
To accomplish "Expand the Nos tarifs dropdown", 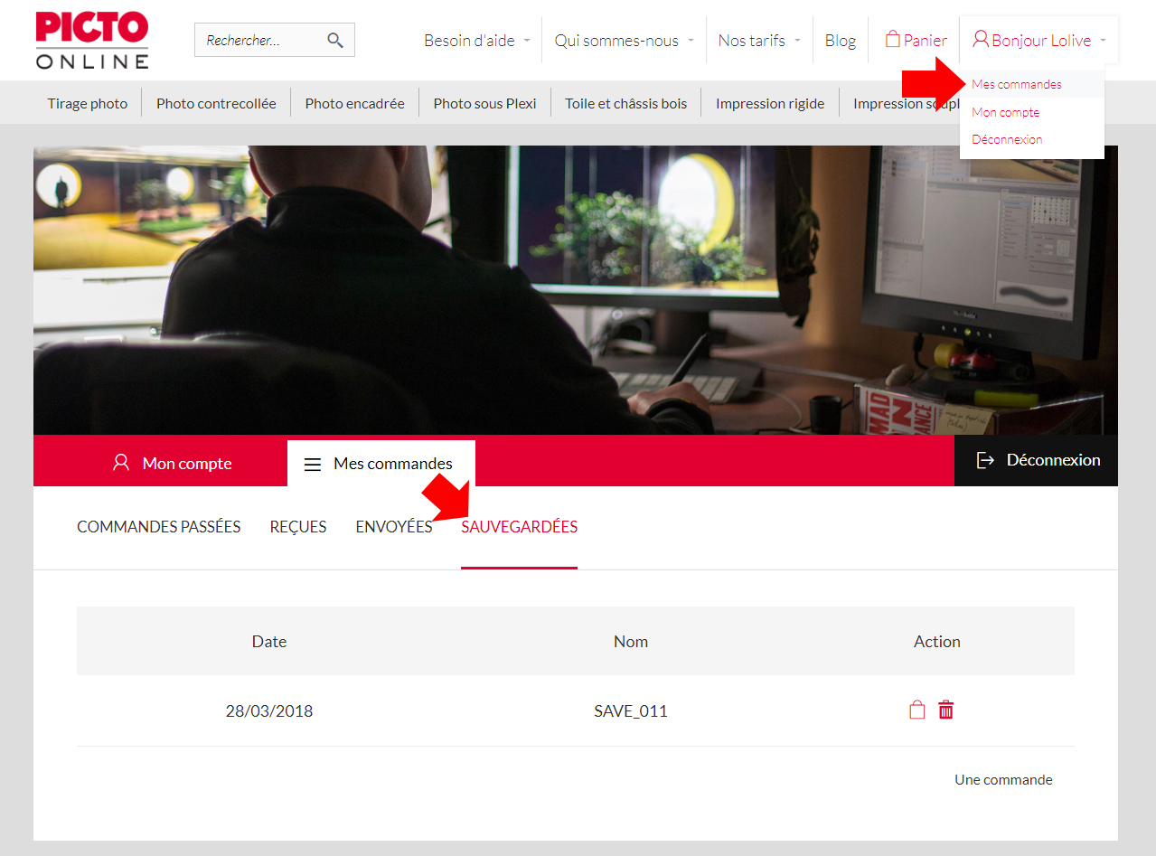I will 759,41.
